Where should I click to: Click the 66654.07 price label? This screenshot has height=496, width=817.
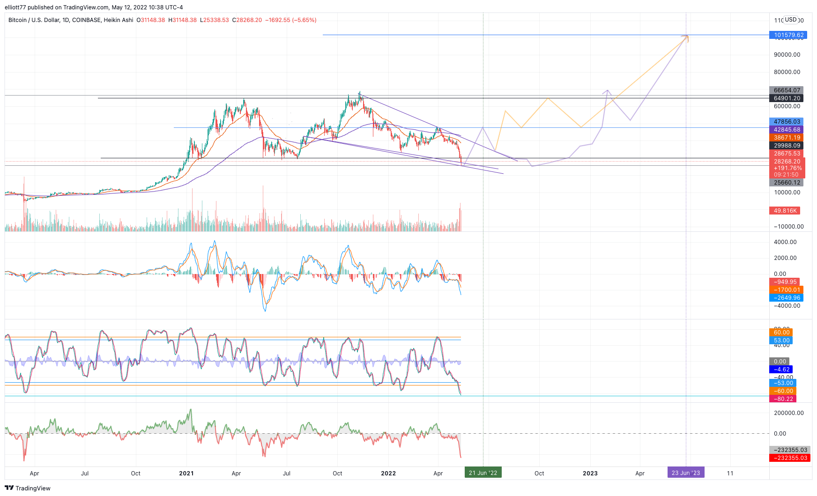(x=787, y=90)
